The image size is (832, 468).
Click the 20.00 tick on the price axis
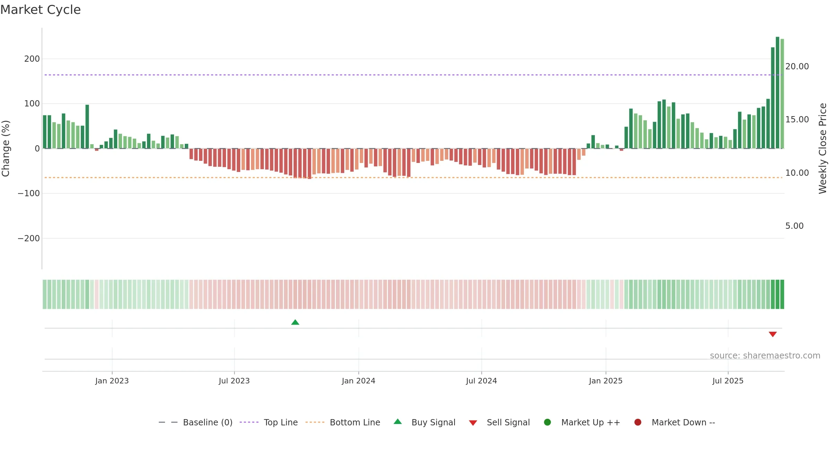coord(797,67)
